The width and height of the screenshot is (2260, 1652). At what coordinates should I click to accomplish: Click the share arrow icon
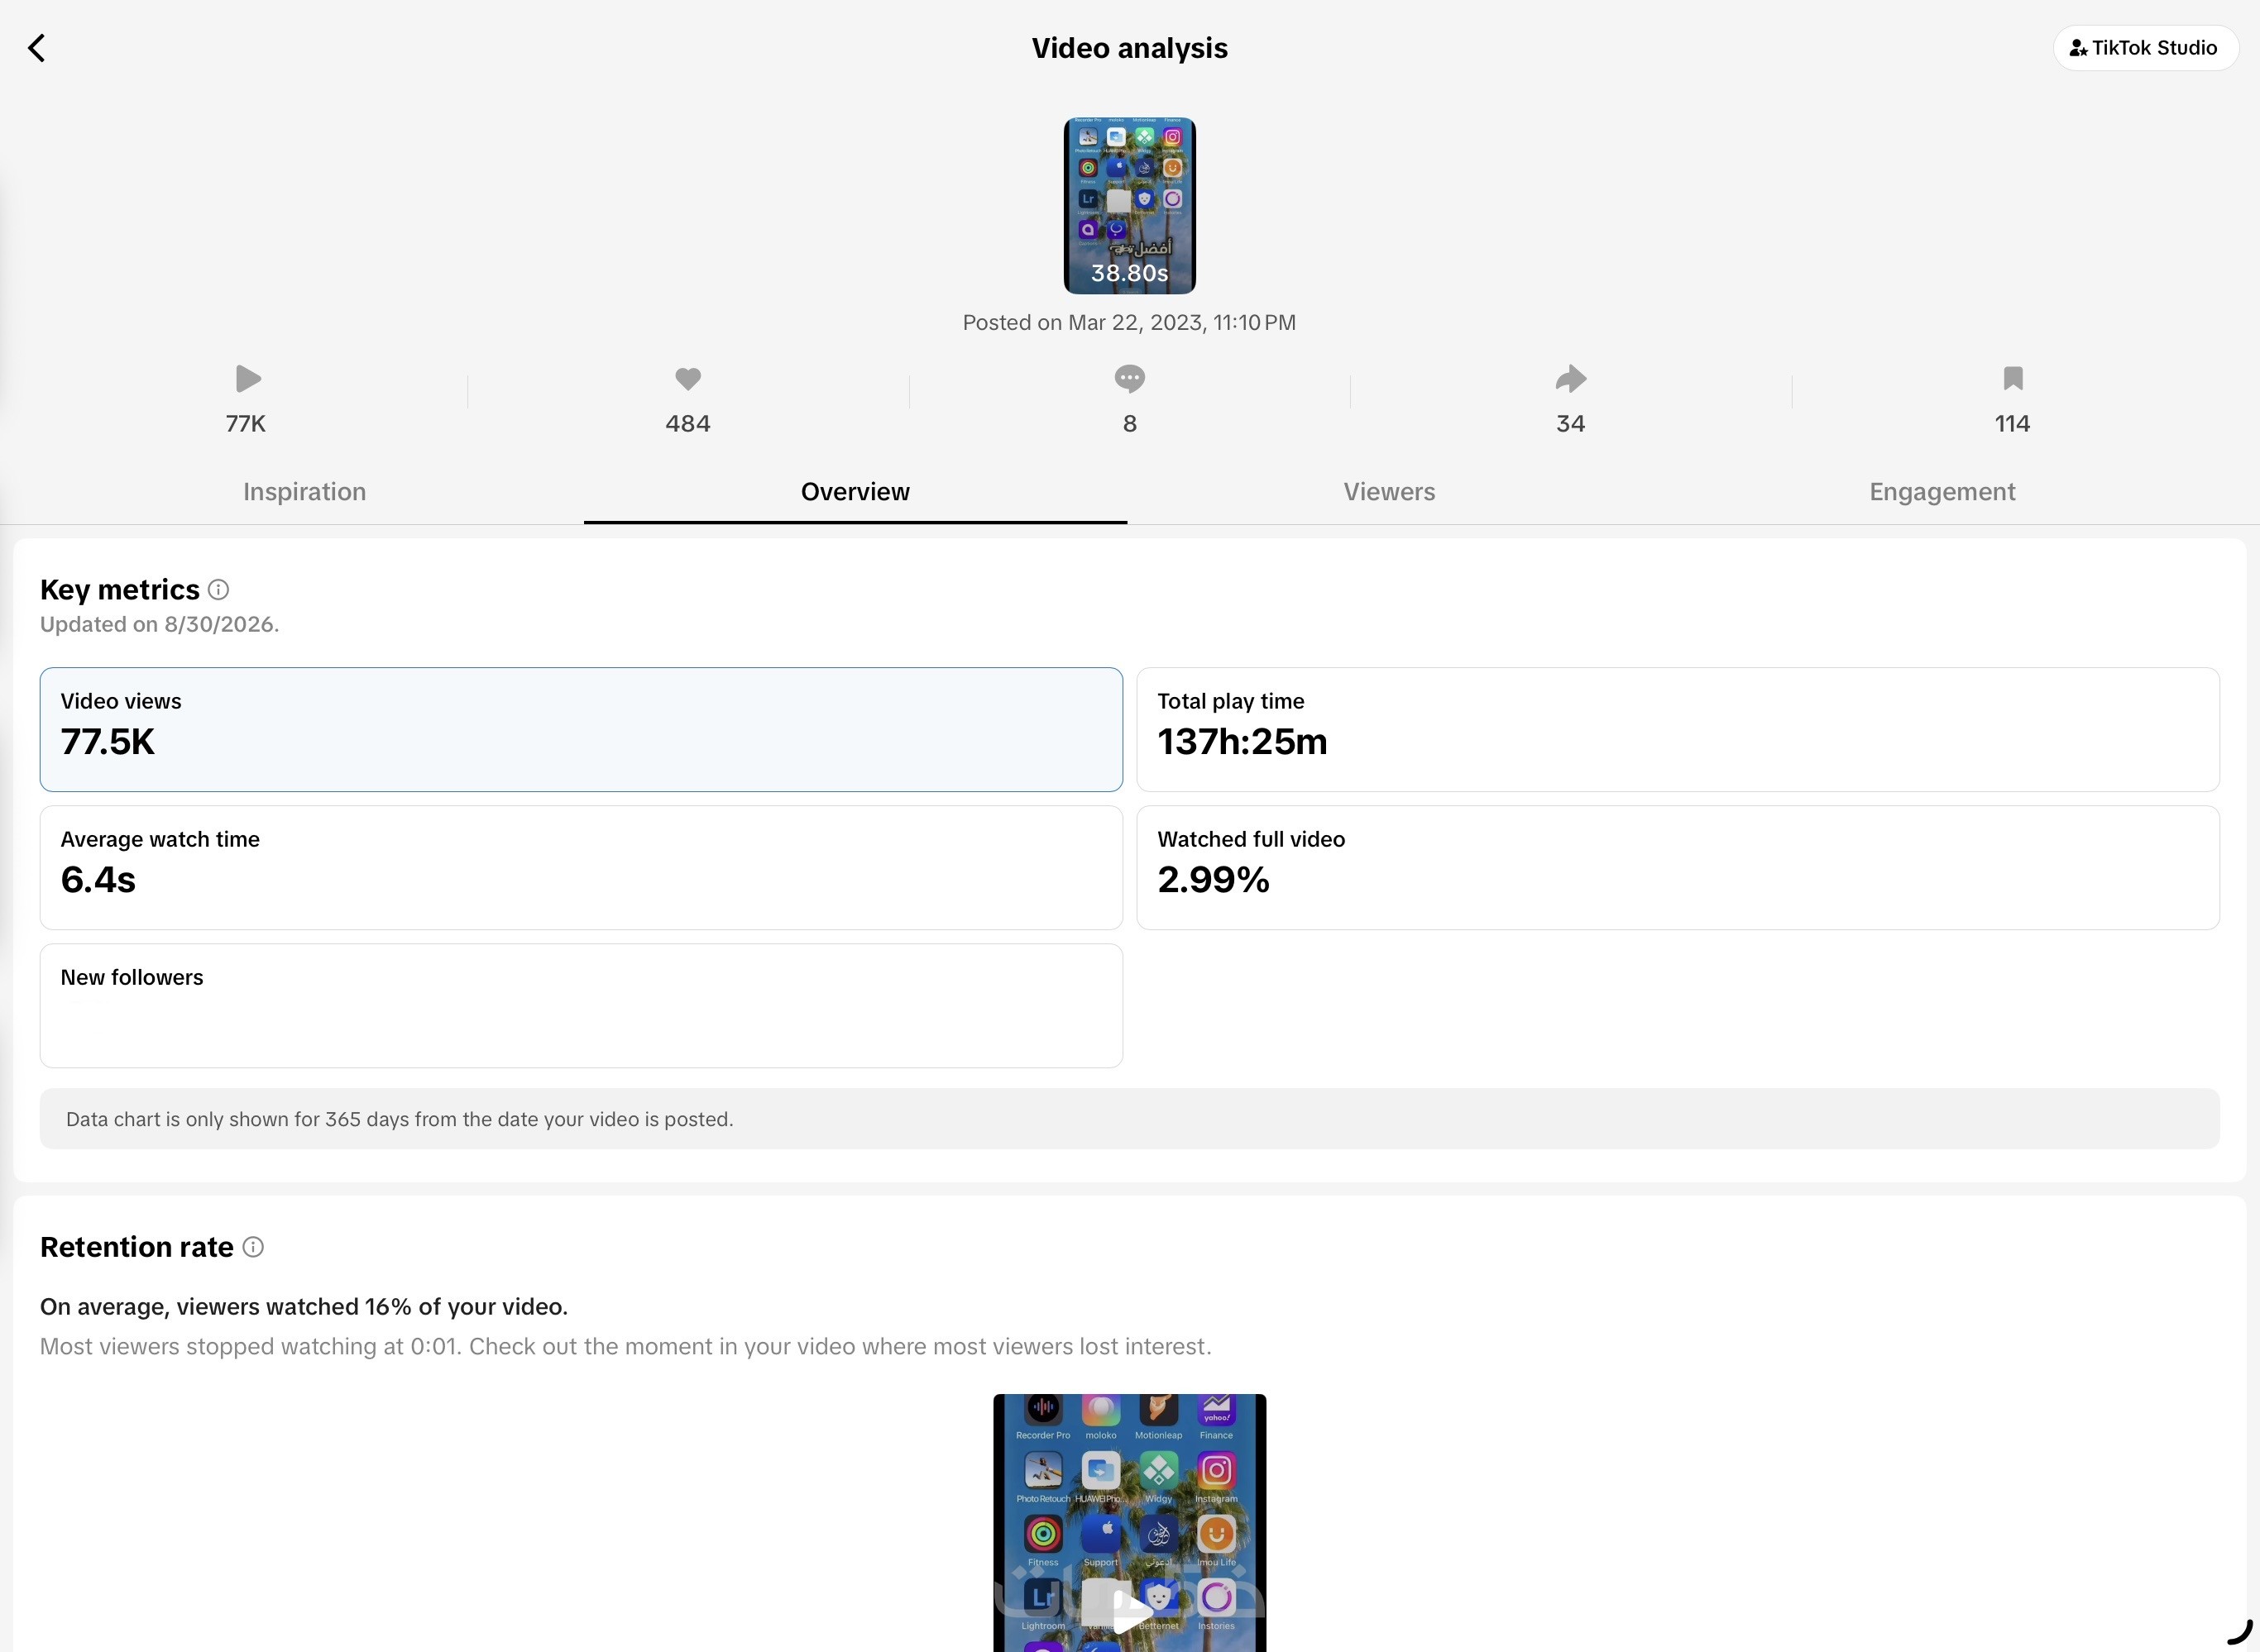click(x=1571, y=379)
